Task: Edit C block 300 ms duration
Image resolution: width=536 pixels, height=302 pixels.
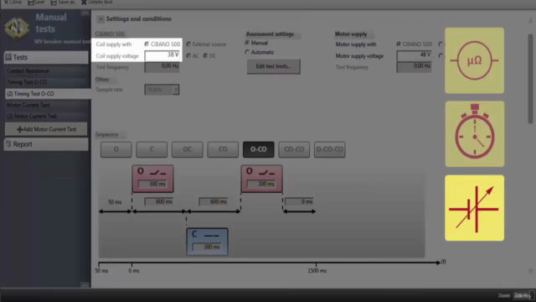Action: click(207, 247)
